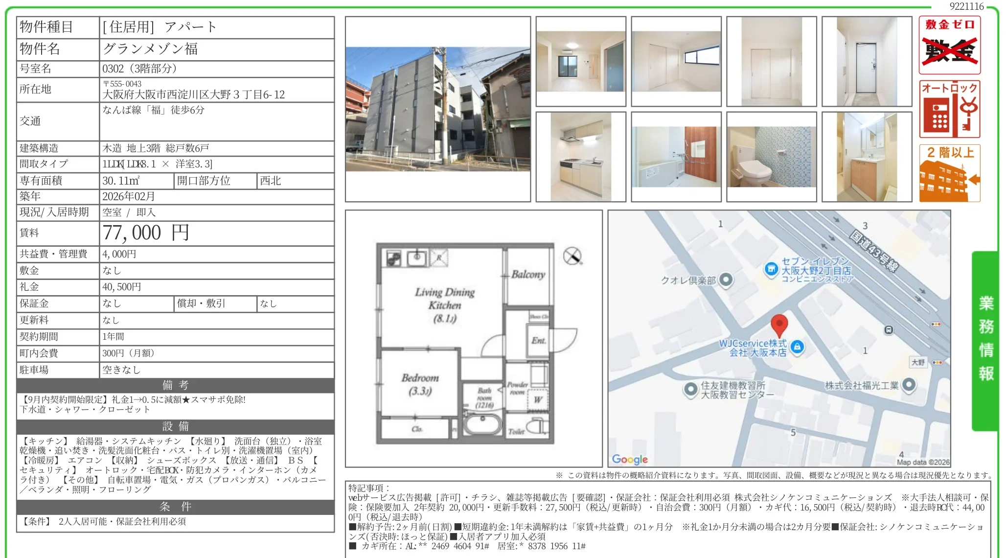Viewport: 1006px width, 558px height.
Task: Open the washbasin vanity photo thumbnail
Action: pyautogui.click(x=867, y=157)
